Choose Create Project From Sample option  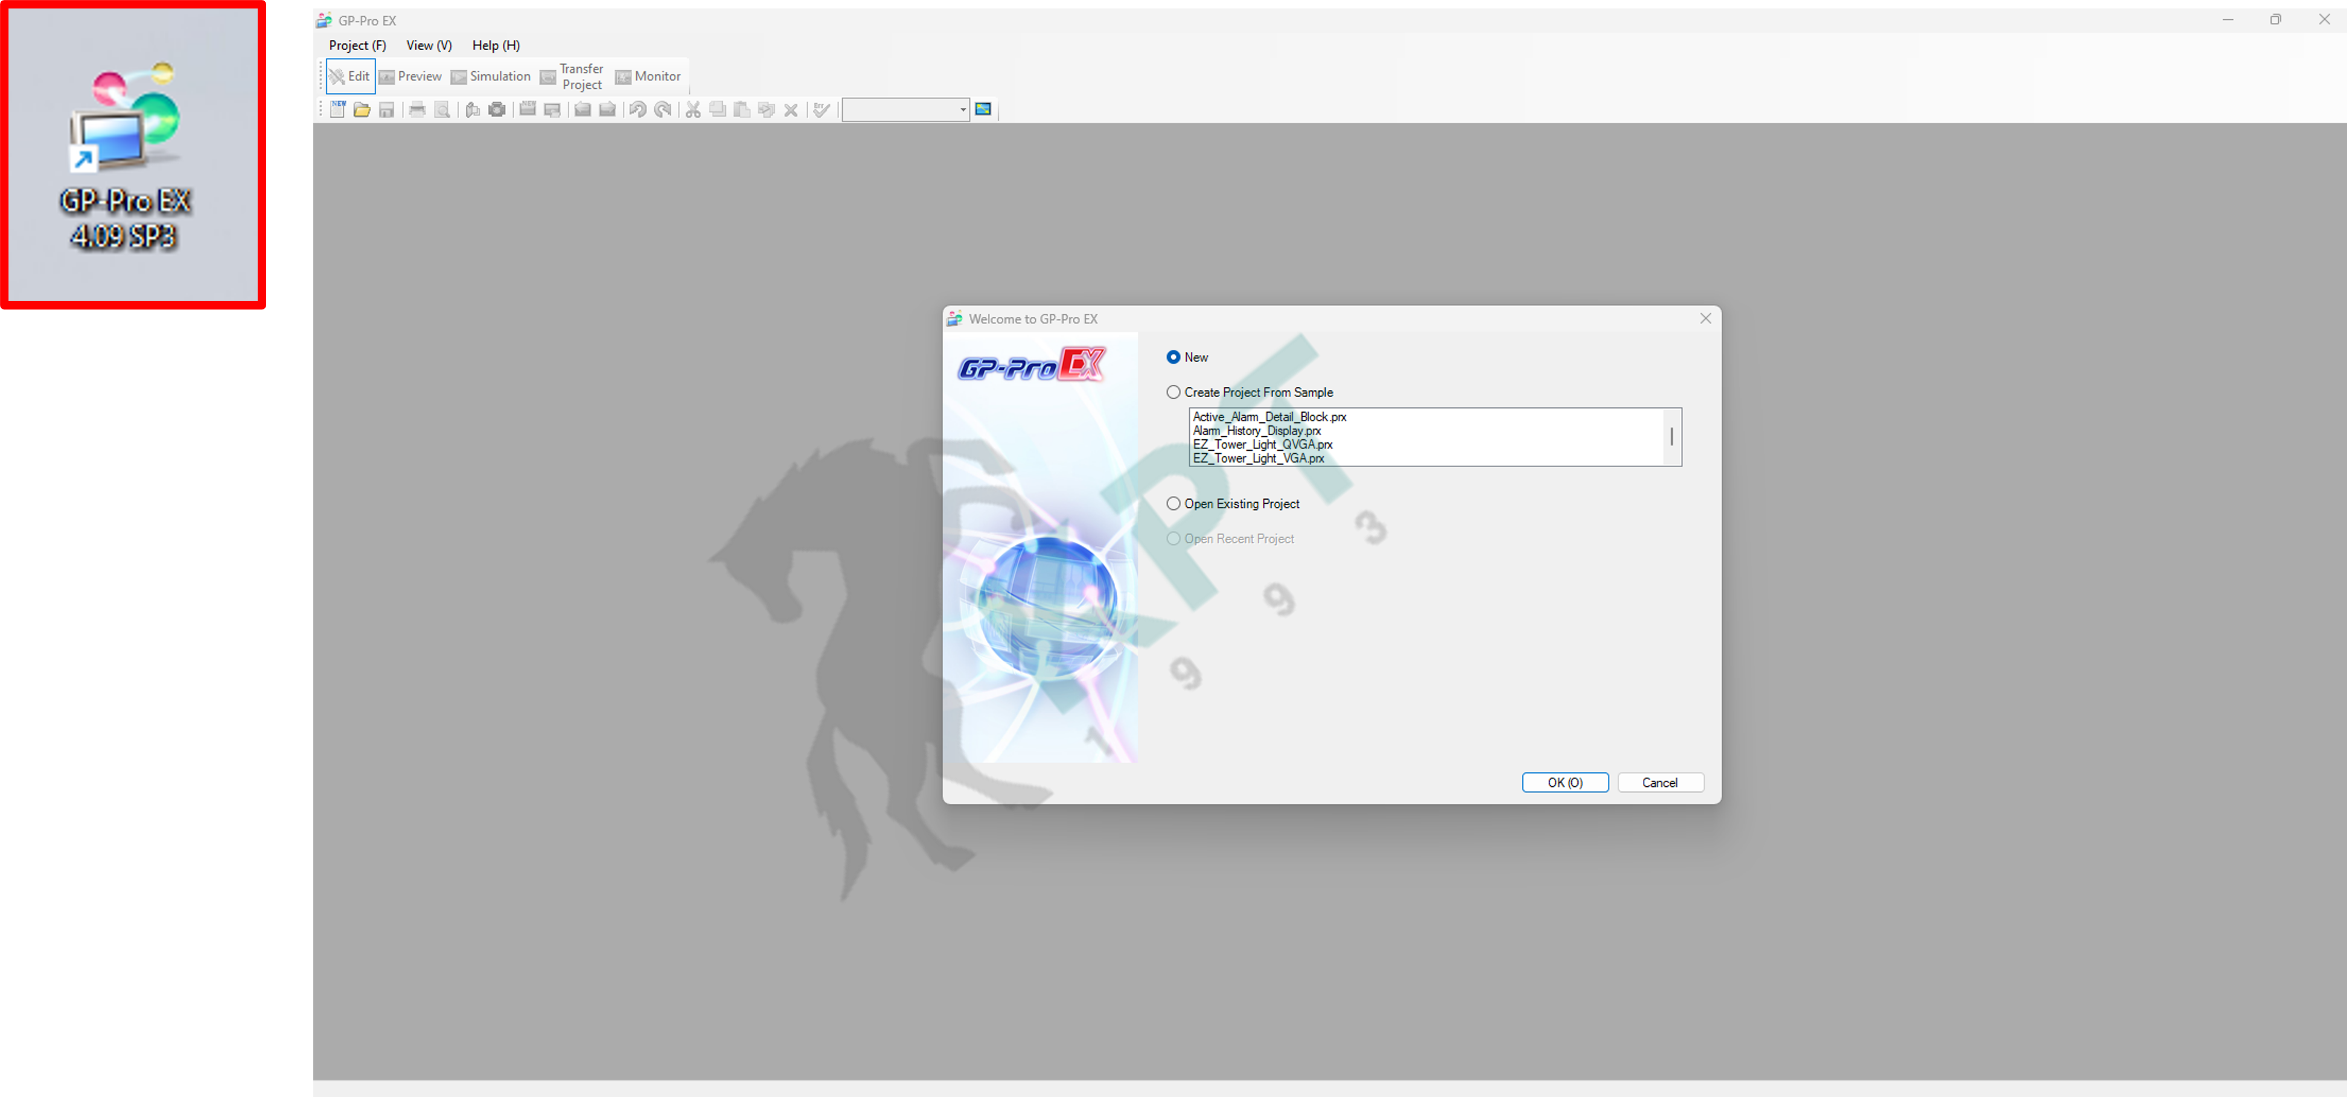click(x=1173, y=392)
